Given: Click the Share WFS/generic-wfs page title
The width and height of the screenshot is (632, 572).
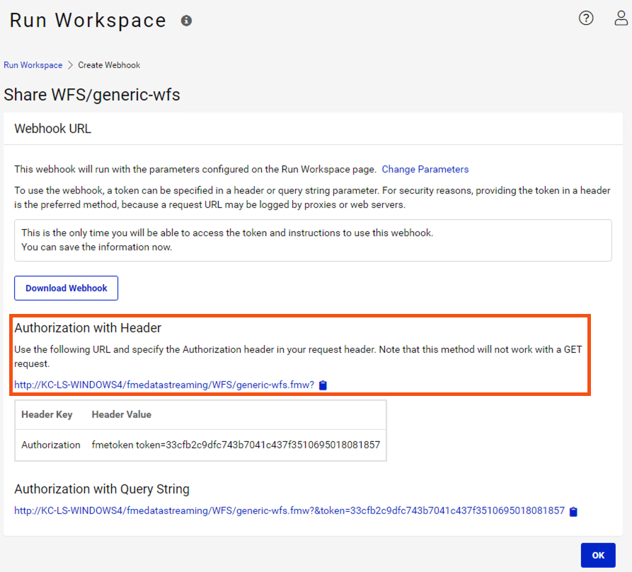Looking at the screenshot, I should tap(92, 94).
